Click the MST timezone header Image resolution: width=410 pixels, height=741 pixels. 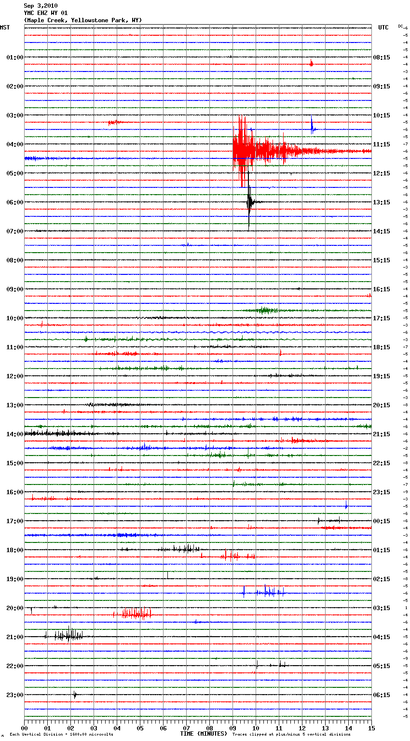click(x=5, y=28)
